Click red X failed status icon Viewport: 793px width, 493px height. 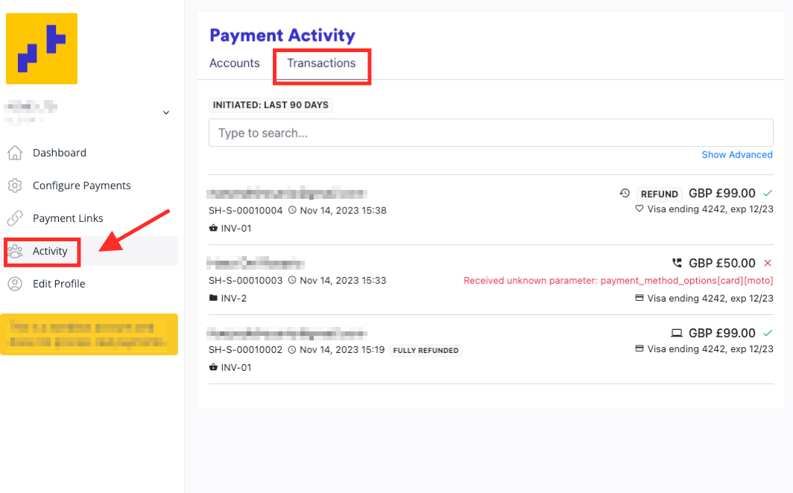point(768,263)
